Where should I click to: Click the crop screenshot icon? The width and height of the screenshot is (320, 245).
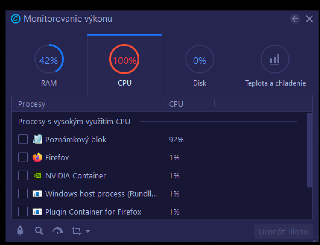coord(76,231)
